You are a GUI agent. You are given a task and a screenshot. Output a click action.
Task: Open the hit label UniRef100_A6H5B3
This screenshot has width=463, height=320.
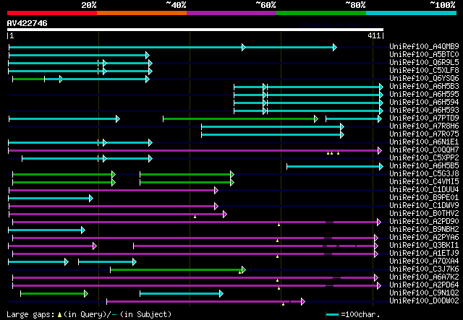(424, 87)
